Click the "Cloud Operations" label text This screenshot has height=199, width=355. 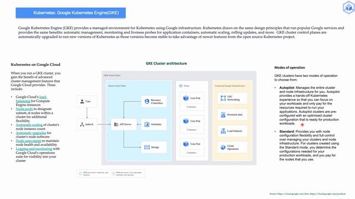(x=233, y=148)
